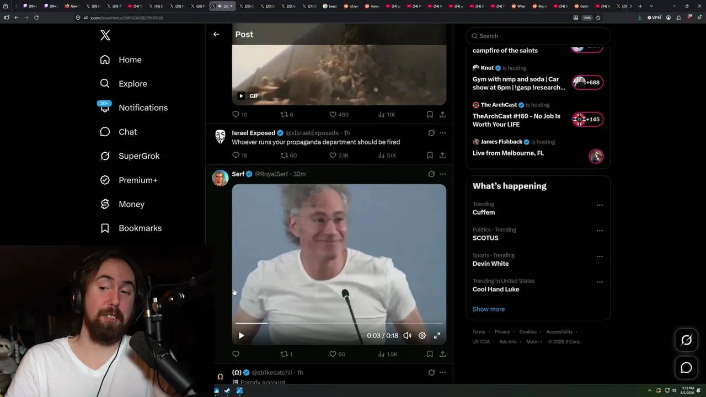Share the Israel Exposed post
This screenshot has width=706, height=397.
pyautogui.click(x=442, y=155)
